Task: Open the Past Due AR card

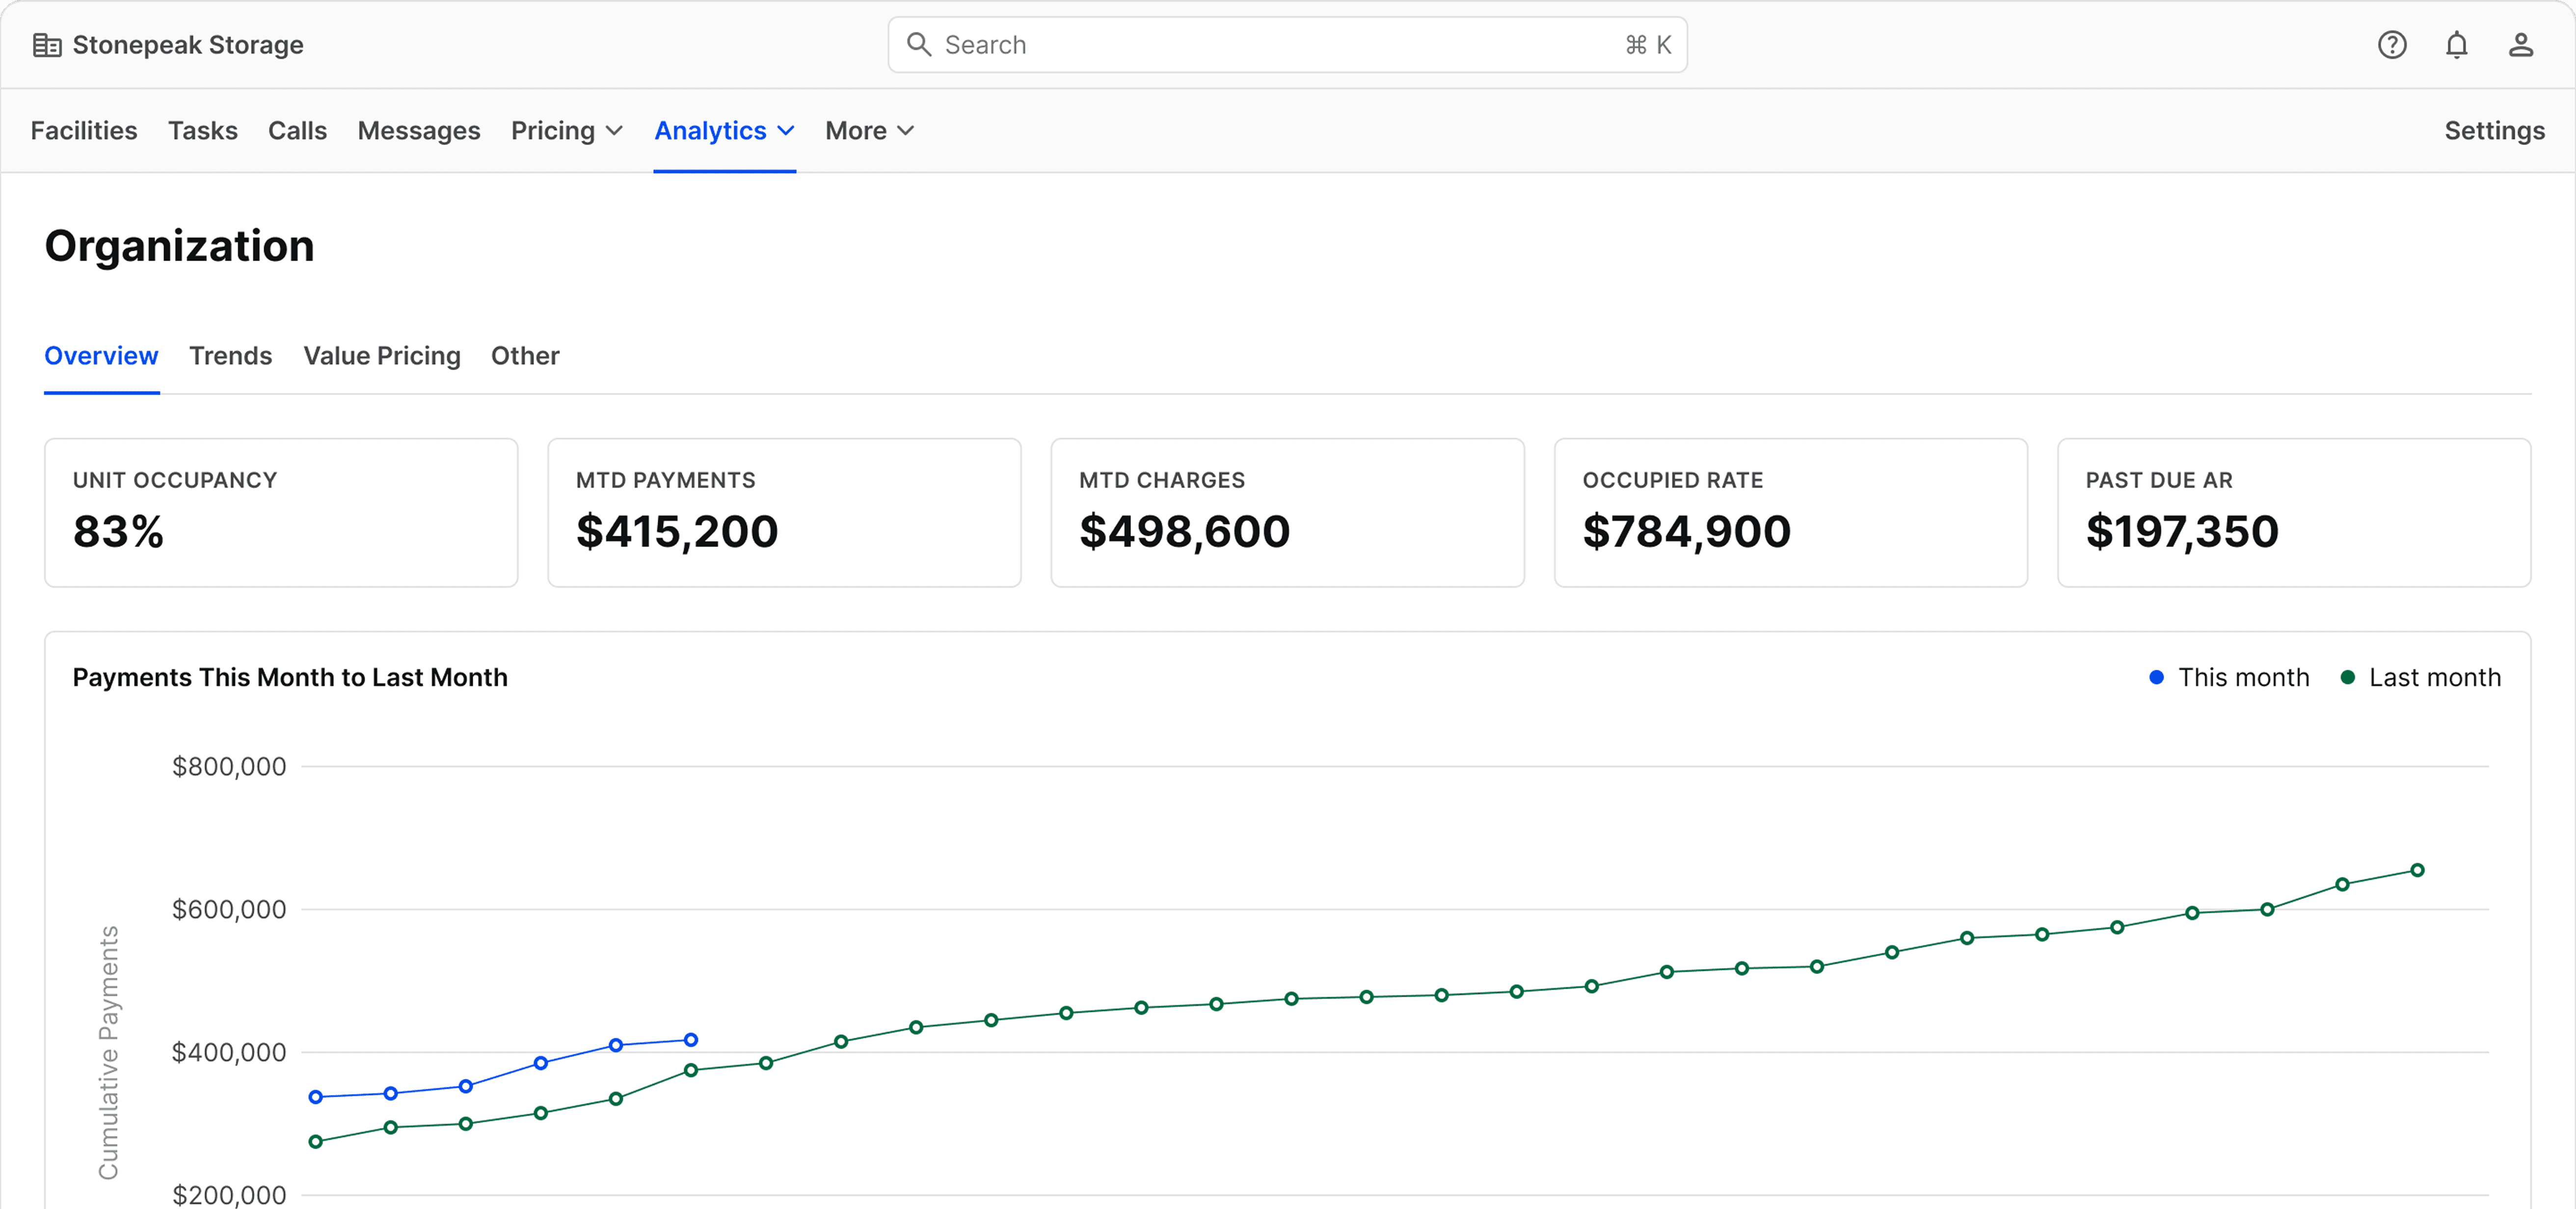Action: pyautogui.click(x=2293, y=512)
